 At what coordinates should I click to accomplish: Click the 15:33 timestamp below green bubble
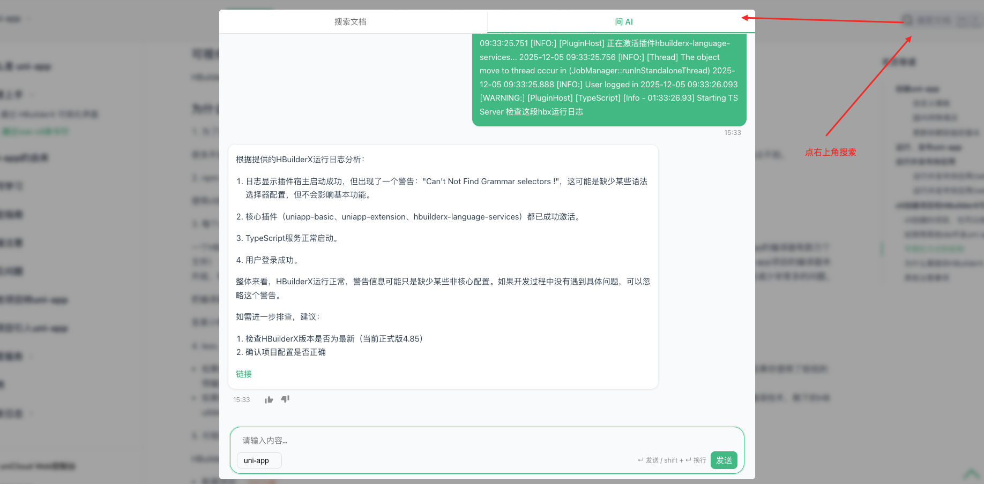[x=732, y=133]
